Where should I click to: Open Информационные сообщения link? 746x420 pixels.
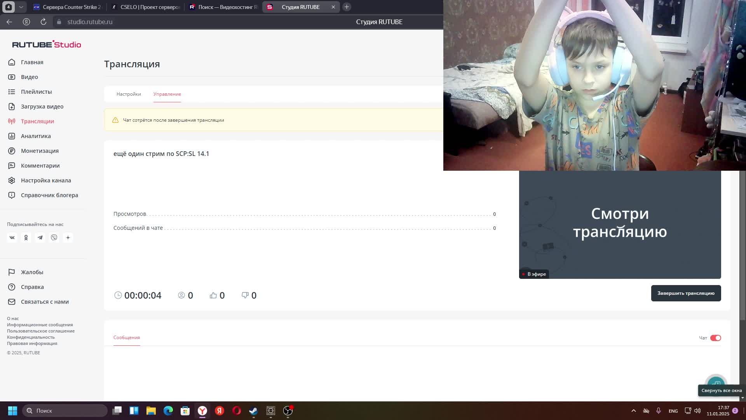[x=40, y=325]
